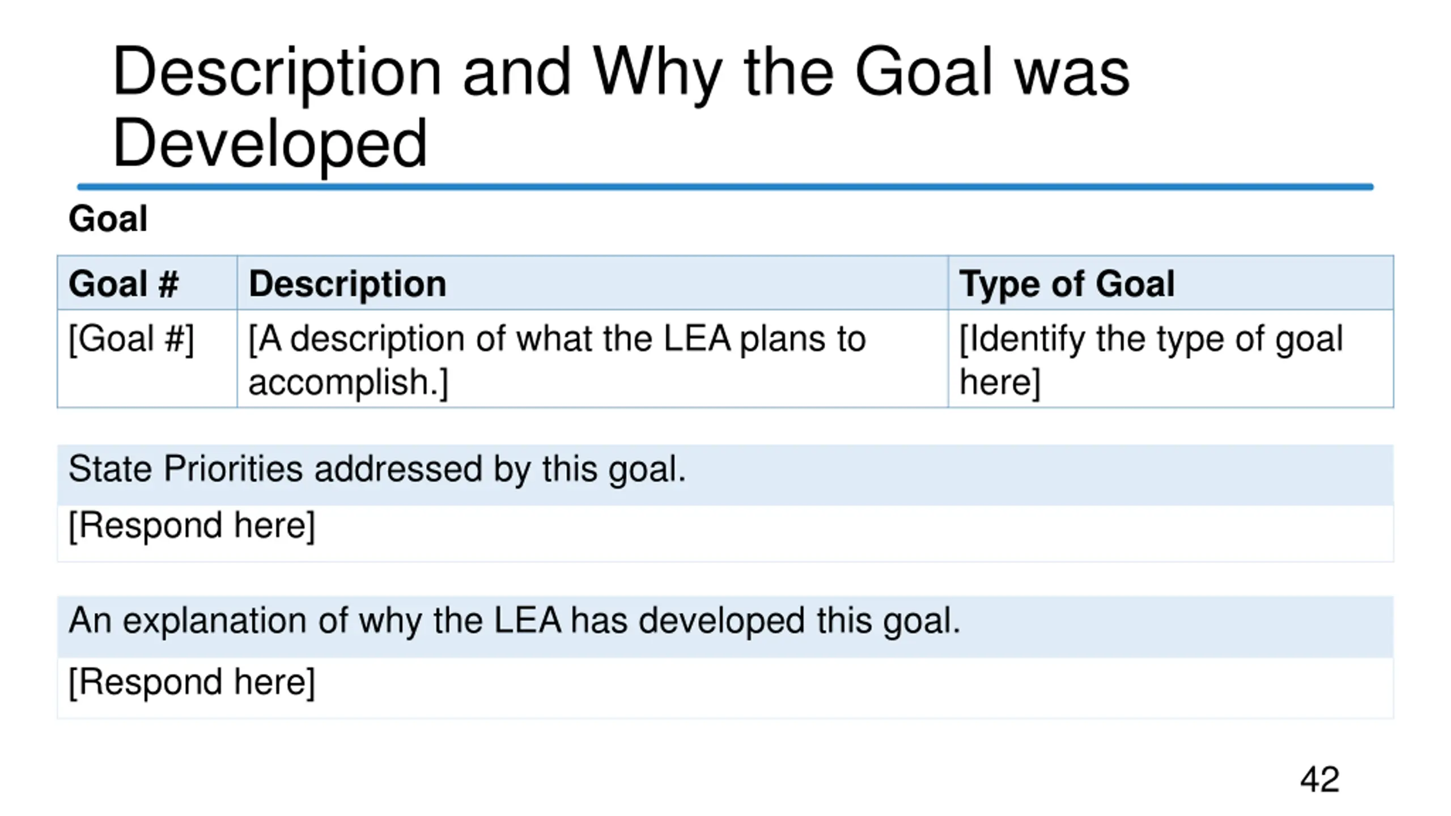Click the description cell about what the LEA plans

point(592,359)
